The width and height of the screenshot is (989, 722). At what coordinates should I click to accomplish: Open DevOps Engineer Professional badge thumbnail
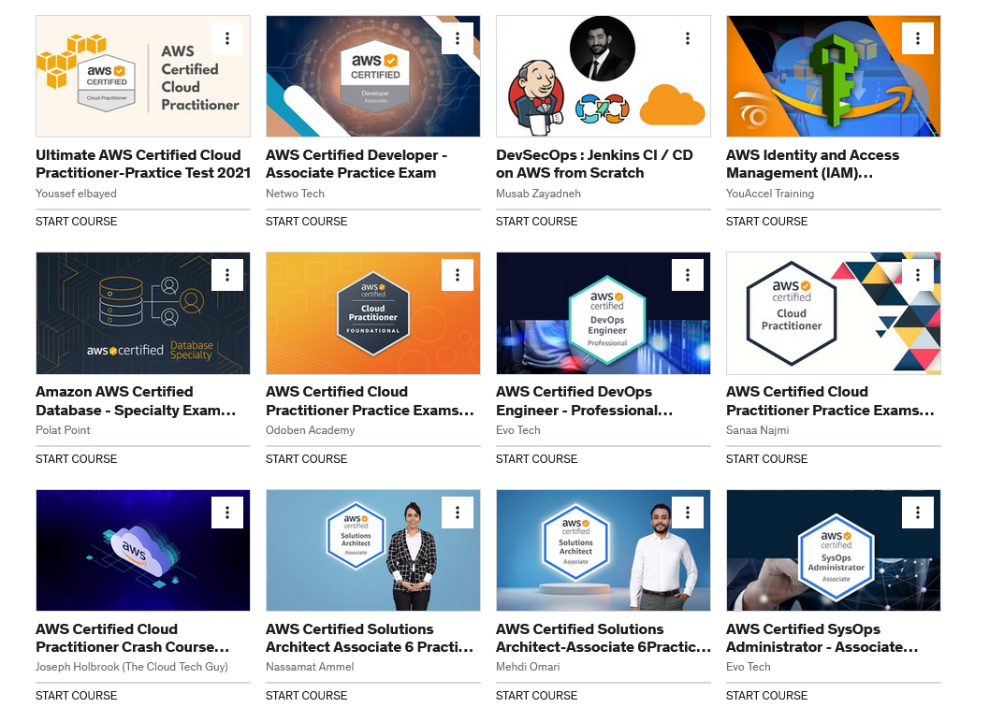[604, 313]
